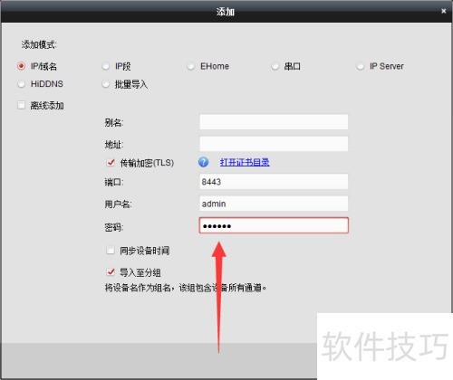
Task: Click the blue TLS help question icon
Action: point(203,162)
